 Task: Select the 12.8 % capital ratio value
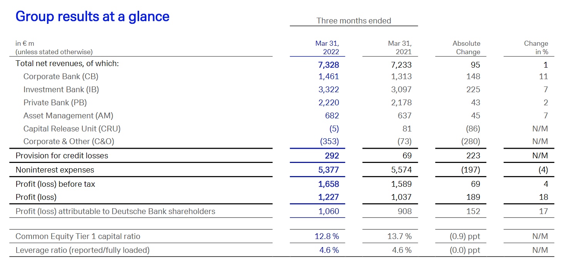[x=327, y=236]
